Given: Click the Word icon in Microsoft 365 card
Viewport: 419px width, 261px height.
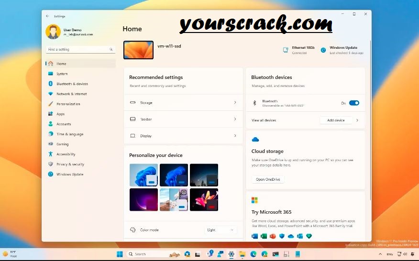Looking at the screenshot, I should [x=254, y=236].
